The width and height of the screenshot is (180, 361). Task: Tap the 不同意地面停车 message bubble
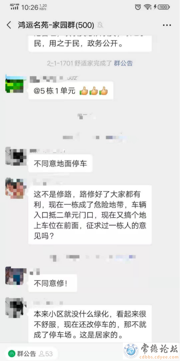coord(61,163)
